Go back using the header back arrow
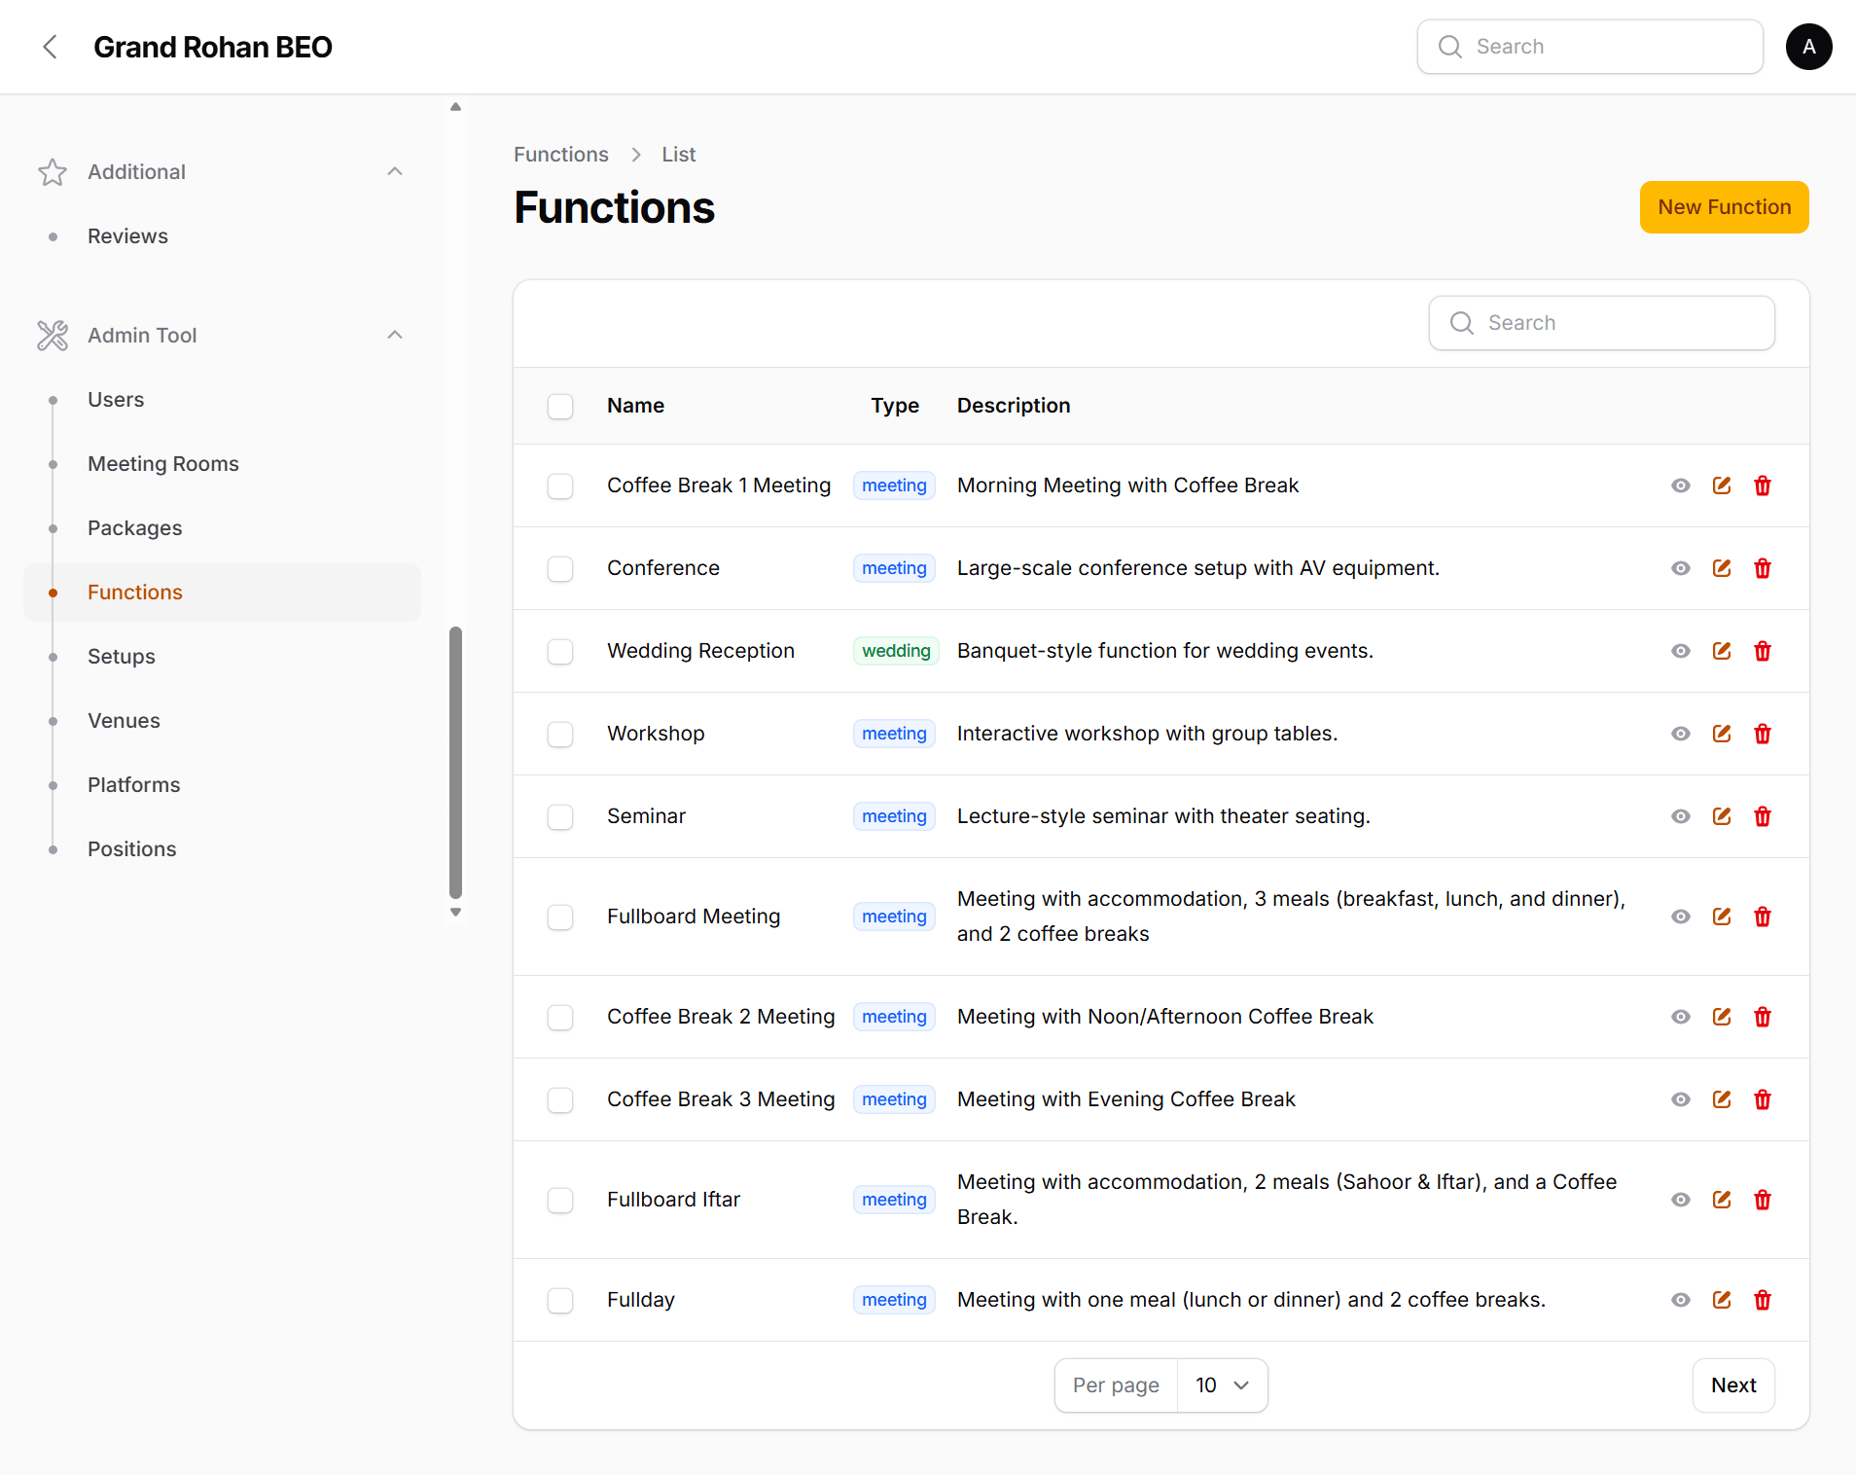 (51, 47)
